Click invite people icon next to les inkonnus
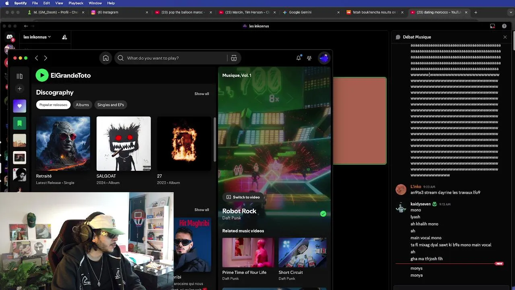515x290 pixels. coord(64,37)
